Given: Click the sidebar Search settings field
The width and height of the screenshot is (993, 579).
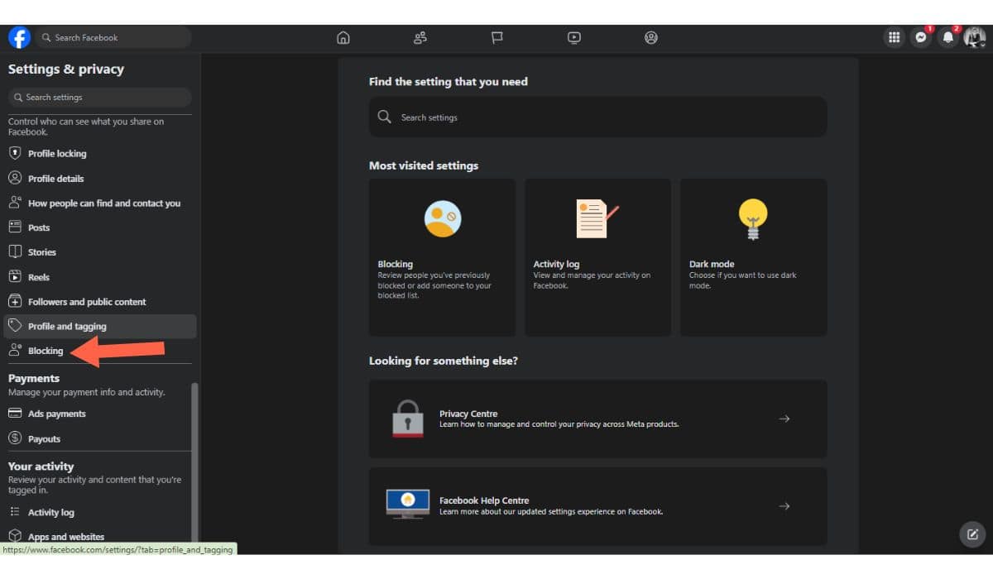Looking at the screenshot, I should tap(99, 97).
